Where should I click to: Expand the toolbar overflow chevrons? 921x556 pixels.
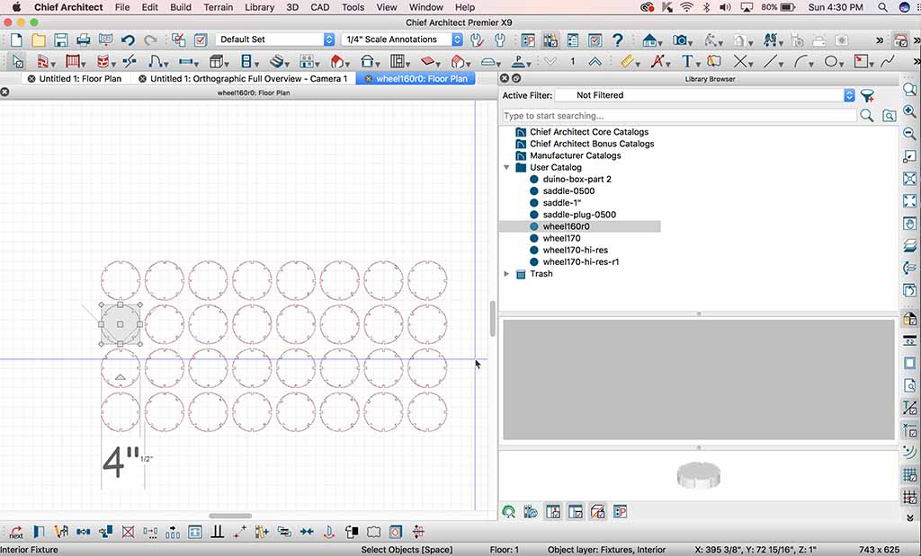880,40
